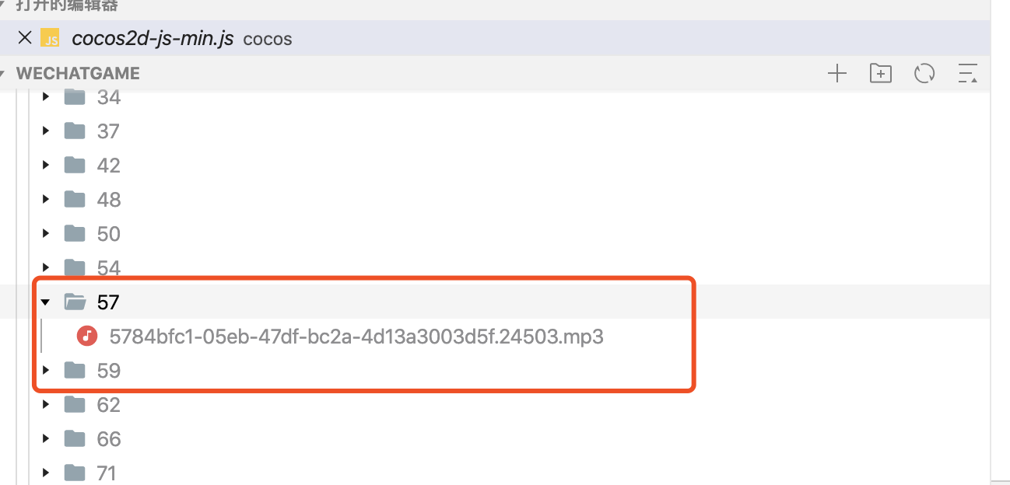Create a new folder in WECHATGAME

point(880,74)
